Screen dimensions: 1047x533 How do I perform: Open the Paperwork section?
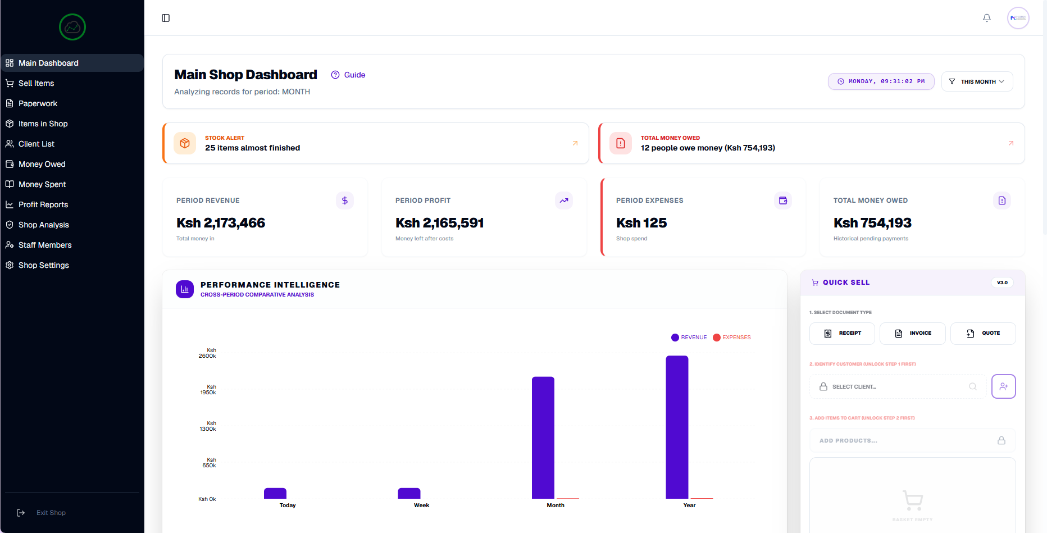pos(72,103)
